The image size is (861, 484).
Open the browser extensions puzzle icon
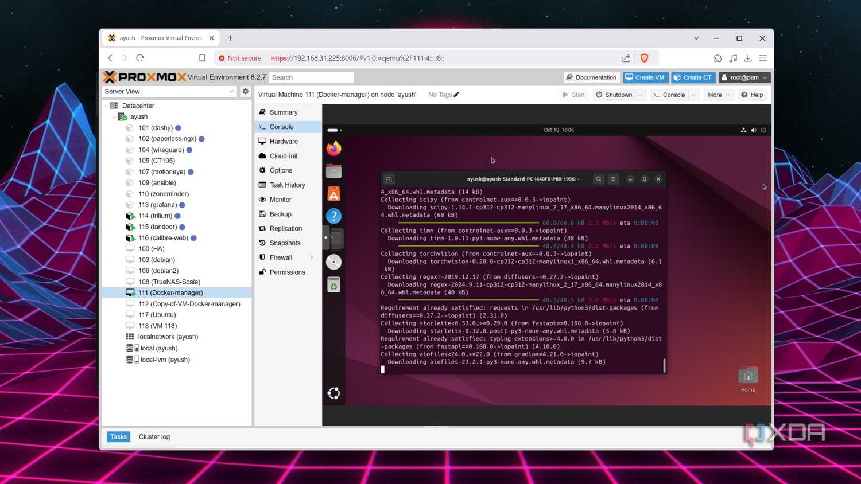(717, 58)
